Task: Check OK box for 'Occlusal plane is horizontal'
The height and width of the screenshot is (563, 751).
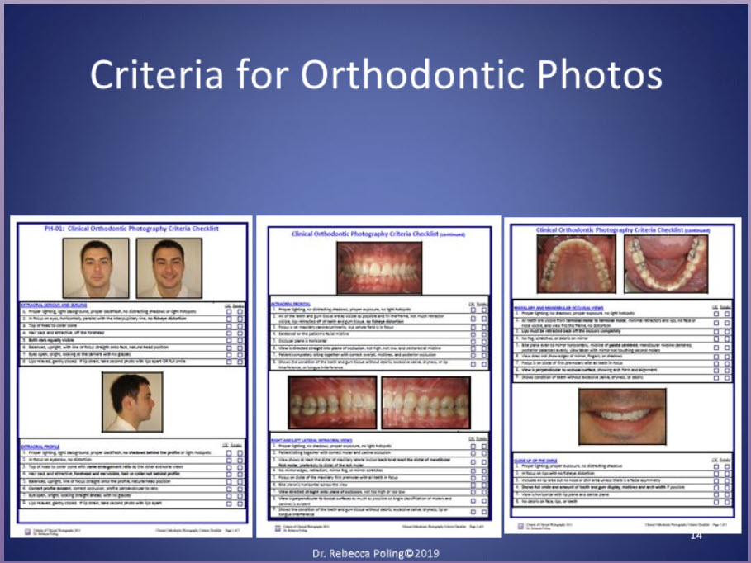Action: coord(473,339)
